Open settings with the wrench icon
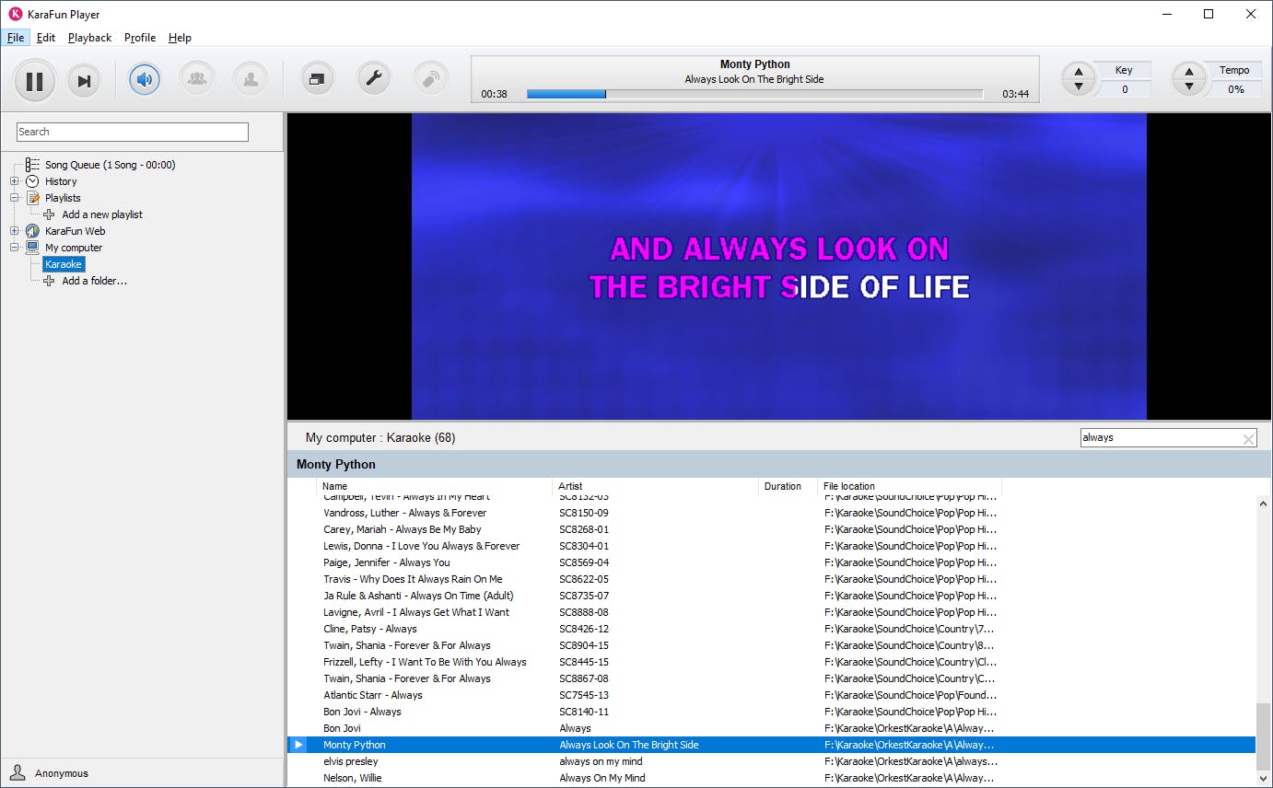1273x788 pixels. [373, 79]
